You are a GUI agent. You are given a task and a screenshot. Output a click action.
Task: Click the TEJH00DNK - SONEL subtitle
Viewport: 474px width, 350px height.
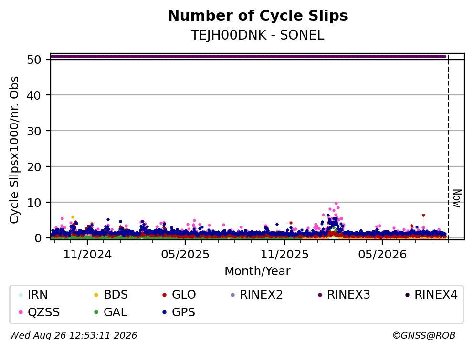click(258, 35)
